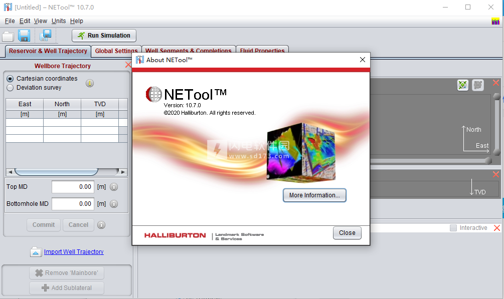Viewport: 504px width, 299px height.
Task: Open a file with the folder toolbar icon
Action: point(8,36)
